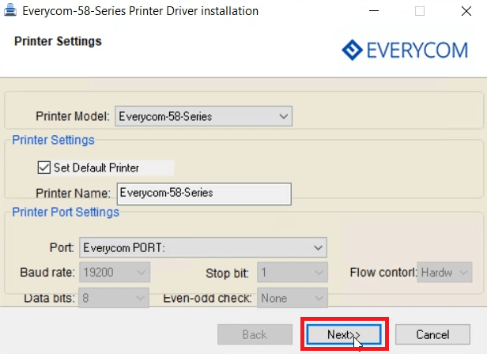Maximize the installer window
Screen dimensions: 487x354
tap(419, 11)
